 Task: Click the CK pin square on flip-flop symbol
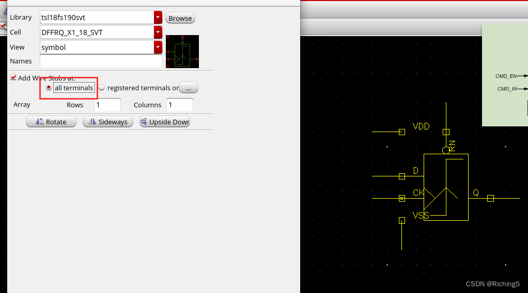tap(402, 199)
